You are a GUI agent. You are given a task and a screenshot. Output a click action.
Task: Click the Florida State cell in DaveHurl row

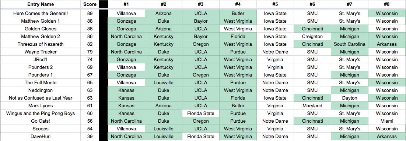point(201,137)
